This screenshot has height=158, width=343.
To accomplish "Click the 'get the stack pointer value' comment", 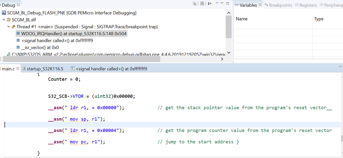I will (x=244, y=108).
